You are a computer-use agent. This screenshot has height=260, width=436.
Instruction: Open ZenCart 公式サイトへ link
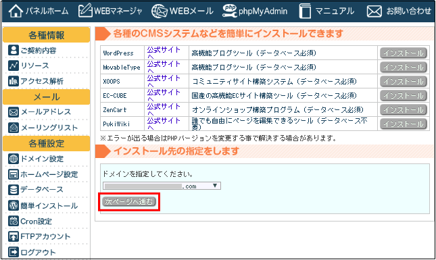pyautogui.click(x=164, y=109)
